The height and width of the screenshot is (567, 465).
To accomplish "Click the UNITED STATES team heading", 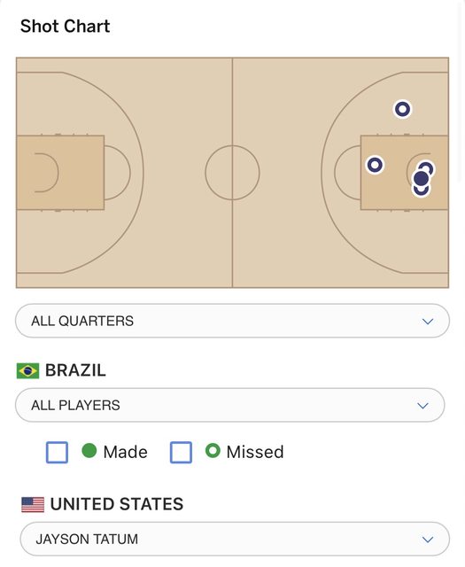I will click(117, 504).
